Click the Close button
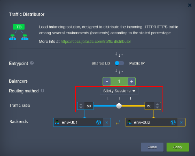The image size is (195, 156). (x=152, y=147)
